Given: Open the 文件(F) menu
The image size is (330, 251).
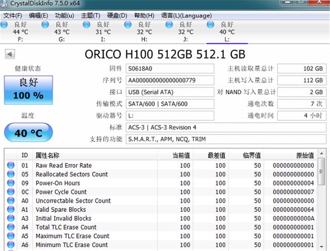Looking at the screenshot, I should pyautogui.click(x=12, y=15).
